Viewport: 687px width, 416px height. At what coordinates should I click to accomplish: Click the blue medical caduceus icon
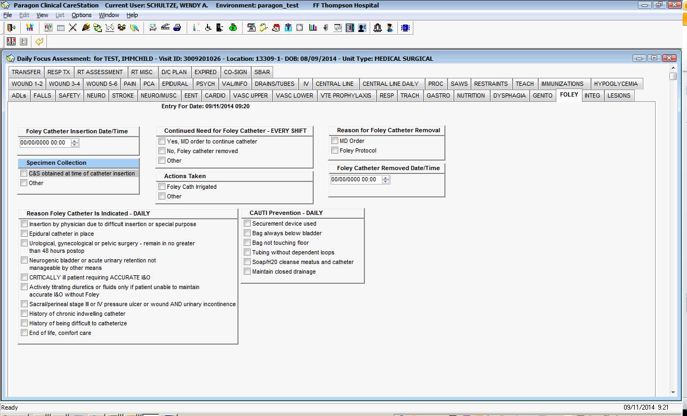click(x=288, y=28)
